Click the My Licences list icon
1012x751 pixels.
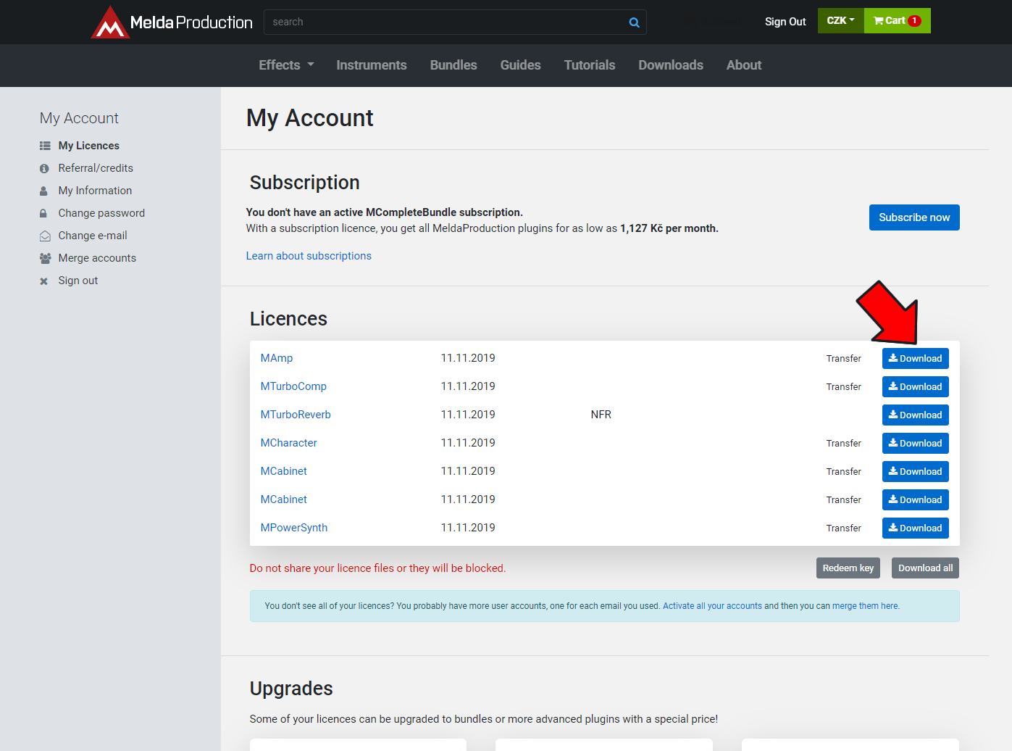coord(45,146)
